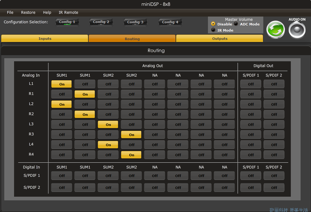
Task: Select Master Volume Disable option
Action: pyautogui.click(x=213, y=24)
